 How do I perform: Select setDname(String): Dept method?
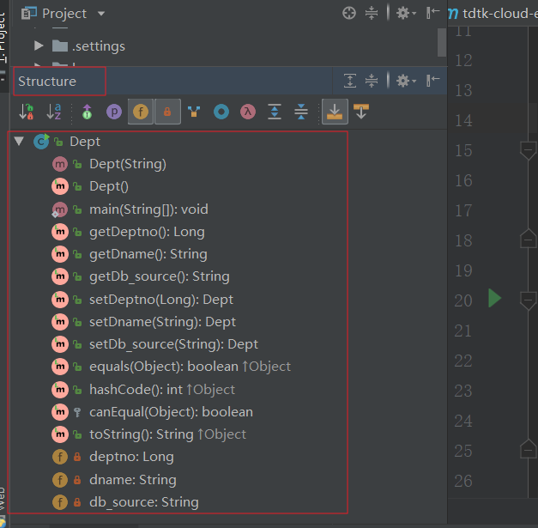162,322
